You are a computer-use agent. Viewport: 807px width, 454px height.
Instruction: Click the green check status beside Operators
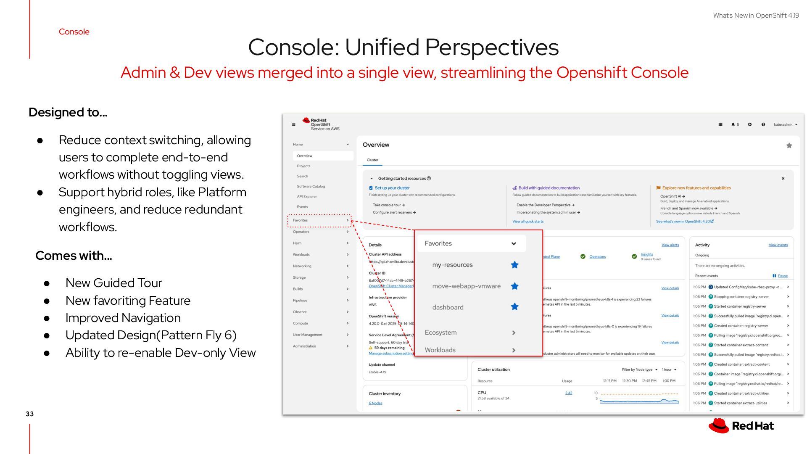coord(583,256)
